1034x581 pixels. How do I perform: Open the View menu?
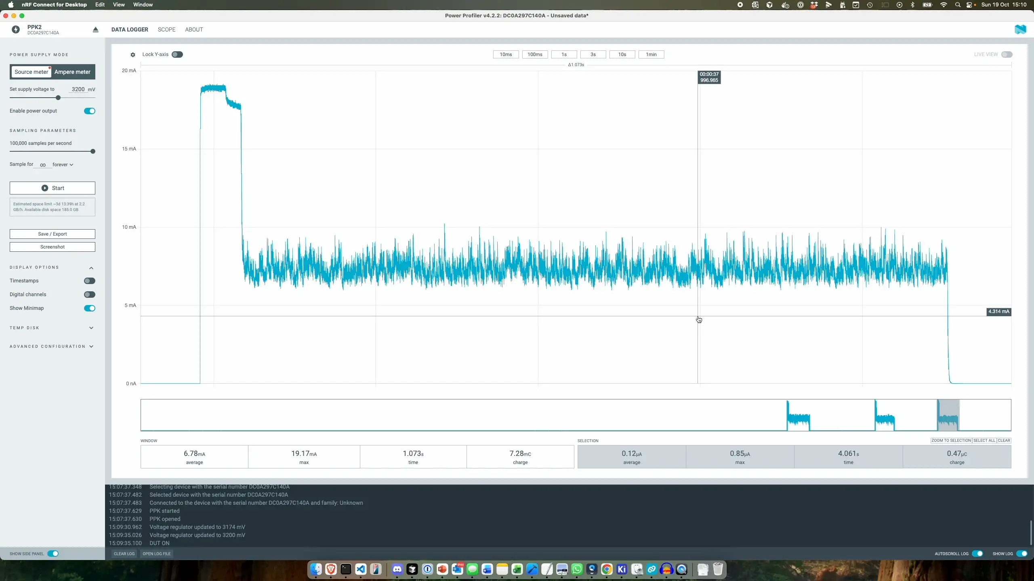pyautogui.click(x=118, y=4)
